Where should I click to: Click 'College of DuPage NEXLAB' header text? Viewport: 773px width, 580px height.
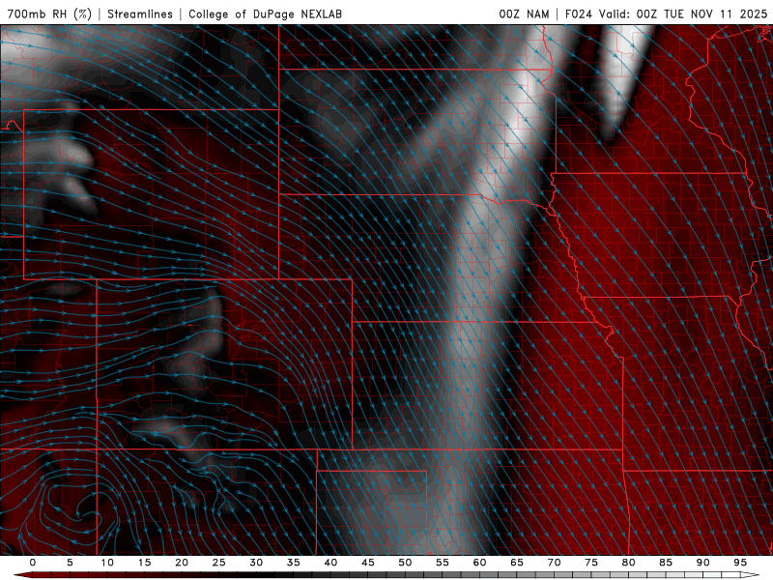click(265, 14)
